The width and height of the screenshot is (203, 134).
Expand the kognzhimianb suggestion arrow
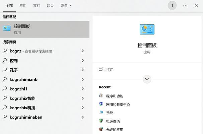pyautogui.click(x=83, y=79)
